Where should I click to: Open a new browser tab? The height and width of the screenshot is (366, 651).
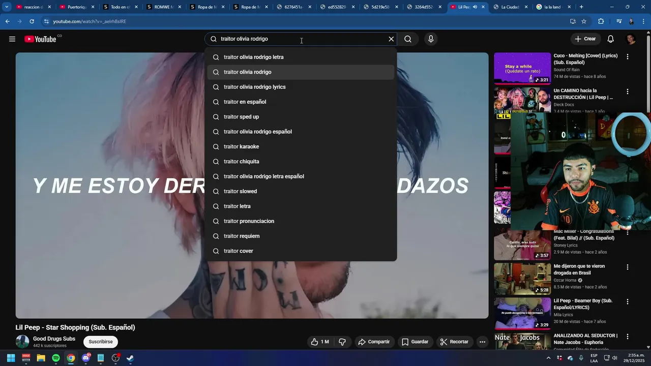pos(581,7)
